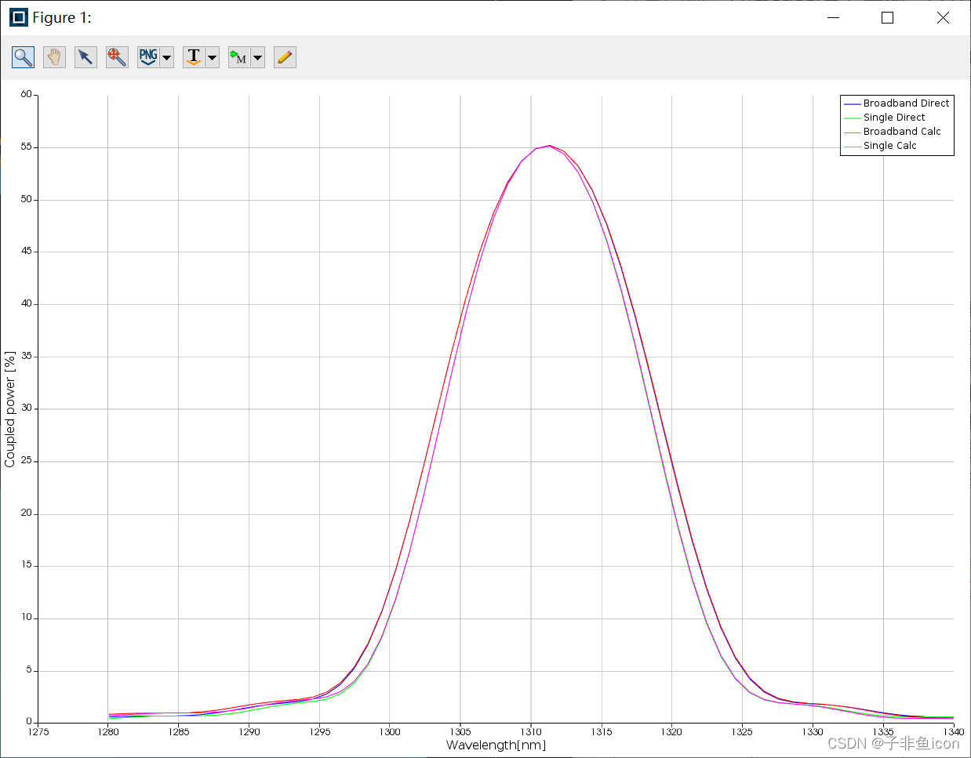Screen dimensions: 971x758
Task: Click the 30 y-axis tick label
Action: point(27,408)
